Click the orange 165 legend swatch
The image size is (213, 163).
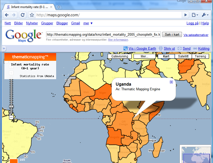click(14, 161)
